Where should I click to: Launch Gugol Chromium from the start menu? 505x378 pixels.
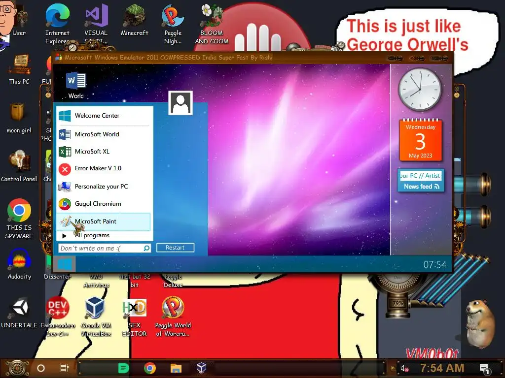coord(103,204)
